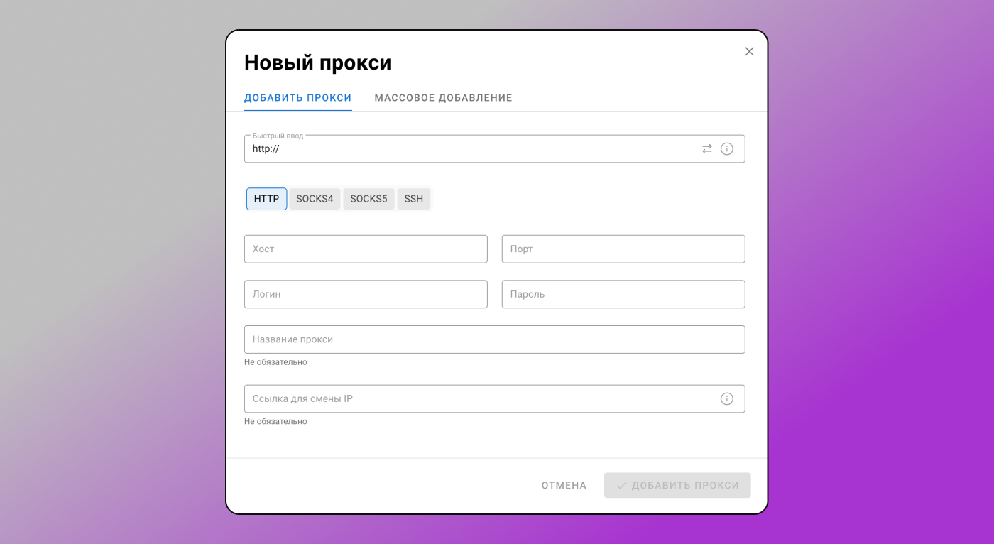The height and width of the screenshot is (544, 994).
Task: Close the Новый прокси dialog
Action: 749,51
